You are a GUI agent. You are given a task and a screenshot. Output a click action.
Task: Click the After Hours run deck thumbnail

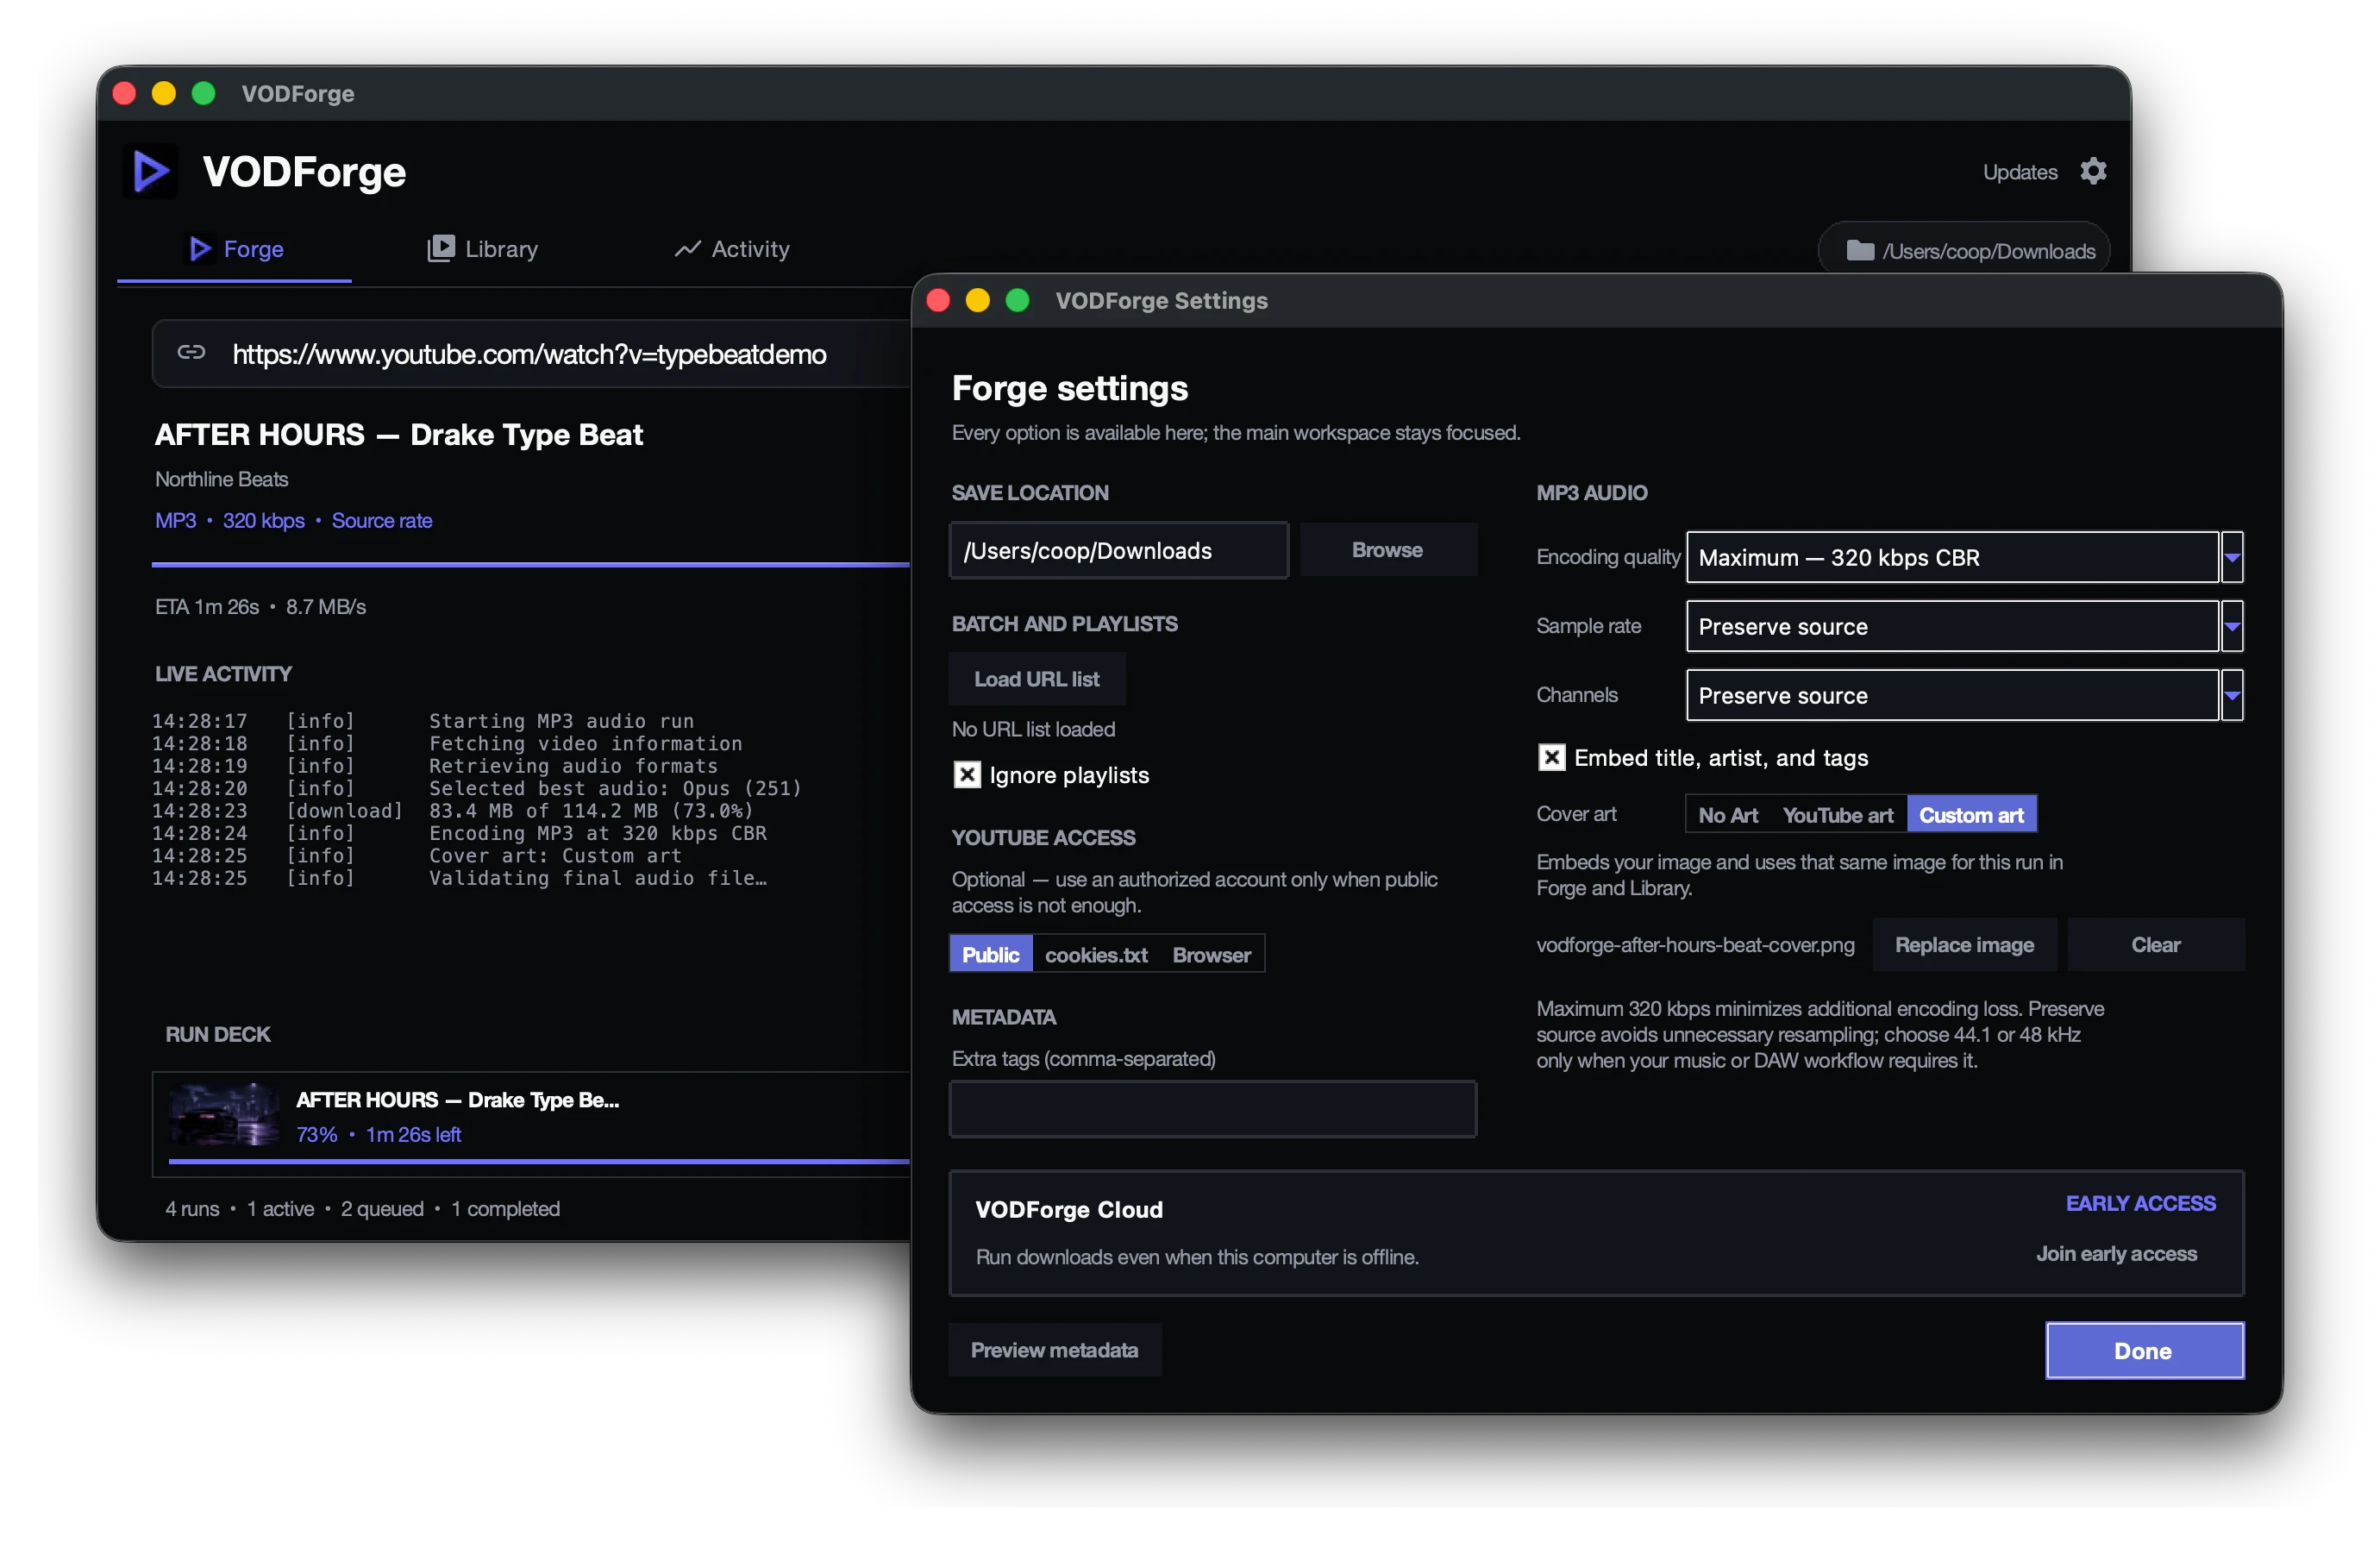pos(224,1114)
